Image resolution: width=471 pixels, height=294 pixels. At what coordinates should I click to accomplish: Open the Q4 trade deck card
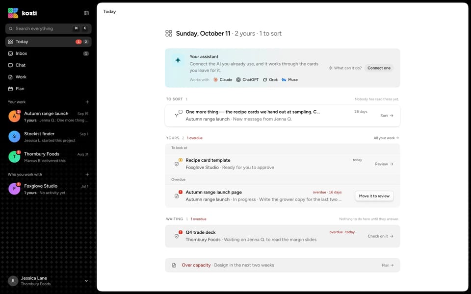[x=283, y=236]
